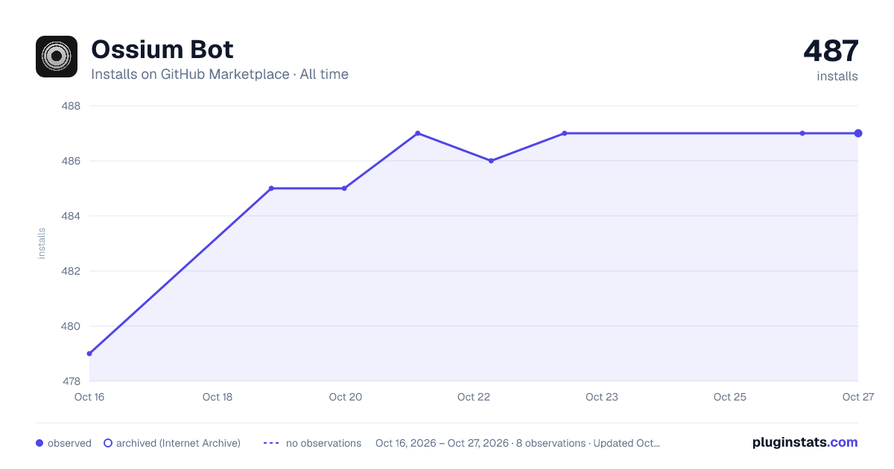The image size is (894, 469).
Task: Click the vertical 'installs' axis title
Action: (x=42, y=243)
